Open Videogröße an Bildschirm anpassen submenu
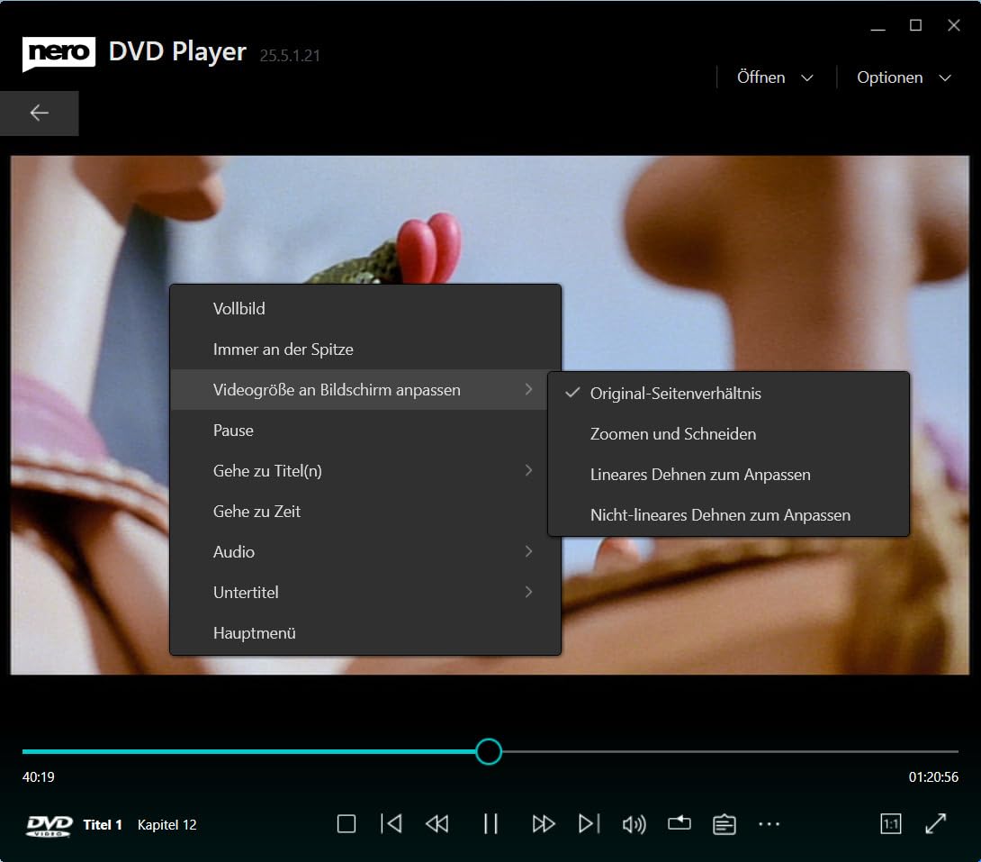Screen dimensions: 981x862 [x=358, y=390]
